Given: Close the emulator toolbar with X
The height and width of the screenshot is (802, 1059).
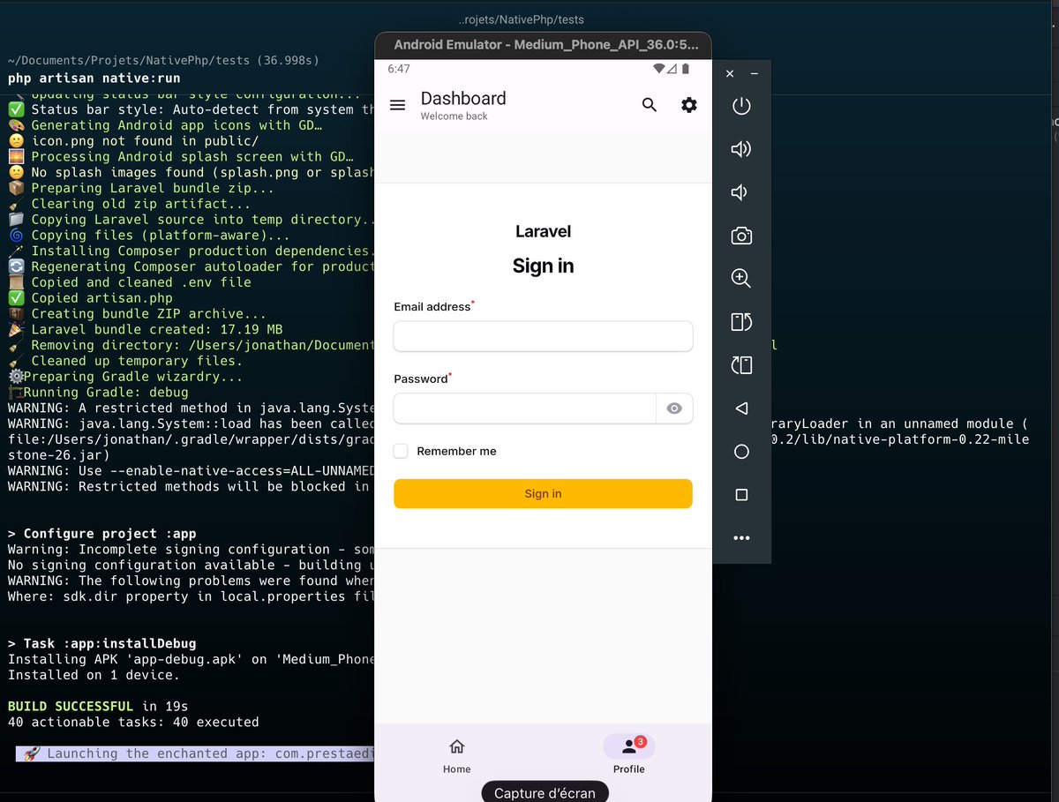Looking at the screenshot, I should tap(730, 74).
